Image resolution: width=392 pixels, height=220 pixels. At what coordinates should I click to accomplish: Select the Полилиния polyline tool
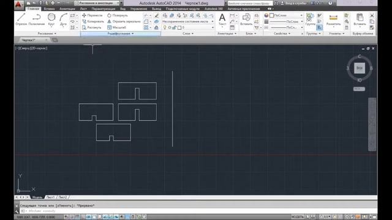[37, 20]
